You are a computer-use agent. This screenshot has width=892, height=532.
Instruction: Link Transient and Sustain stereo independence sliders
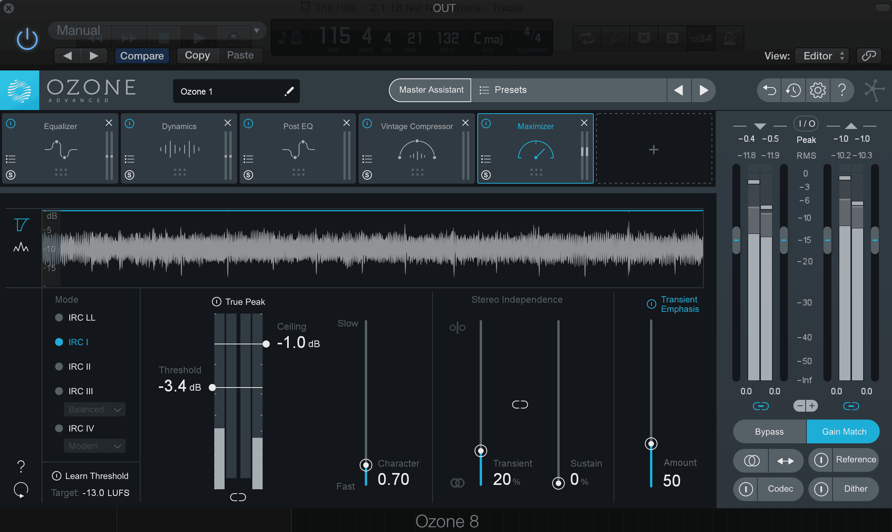coord(520,405)
